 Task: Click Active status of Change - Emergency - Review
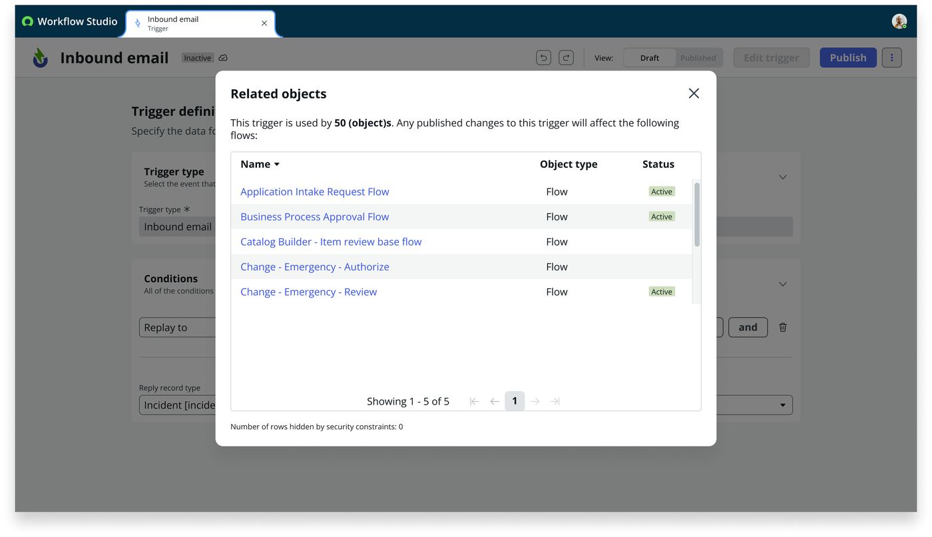point(662,292)
